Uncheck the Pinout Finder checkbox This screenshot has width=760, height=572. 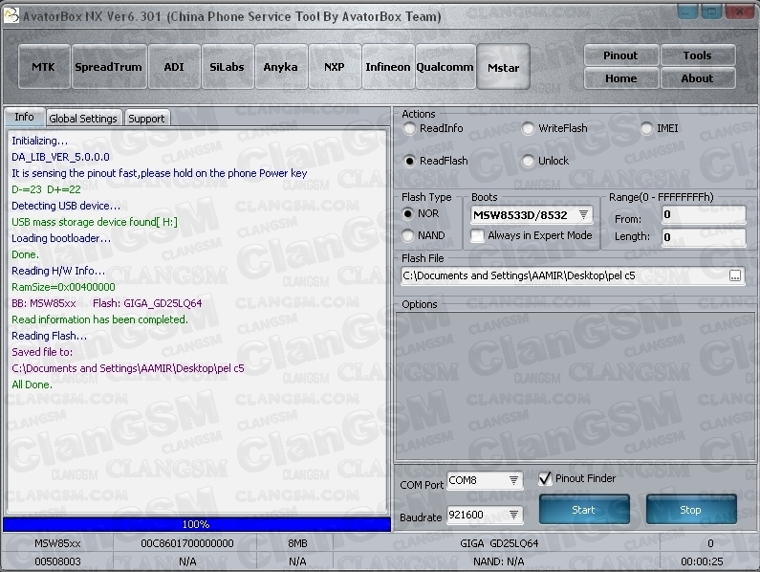(545, 478)
